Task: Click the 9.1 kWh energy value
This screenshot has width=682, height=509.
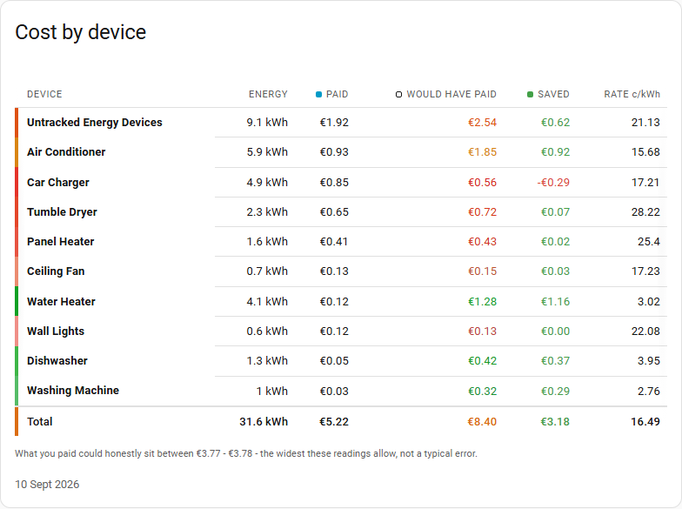Action: point(267,123)
